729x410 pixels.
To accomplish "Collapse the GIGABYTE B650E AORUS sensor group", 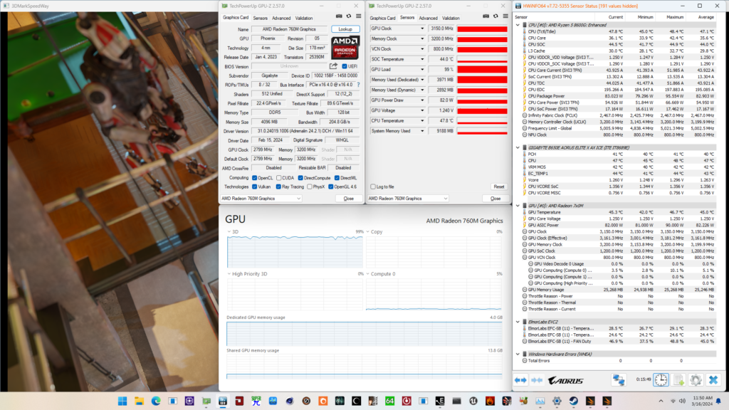I will coord(518,148).
